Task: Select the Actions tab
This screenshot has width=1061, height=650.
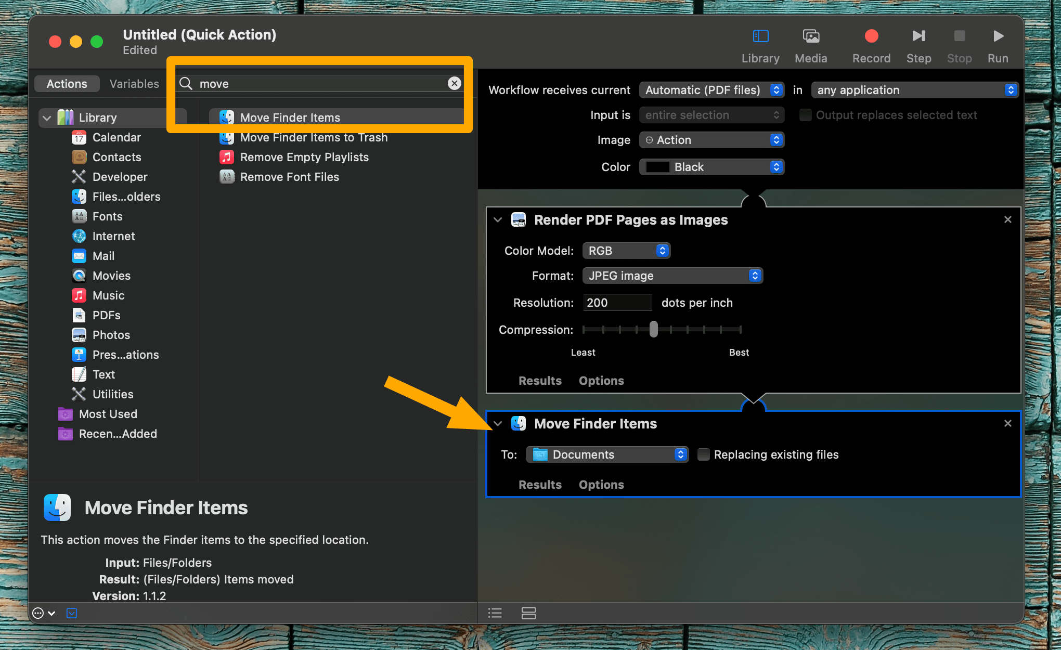Action: [x=67, y=84]
